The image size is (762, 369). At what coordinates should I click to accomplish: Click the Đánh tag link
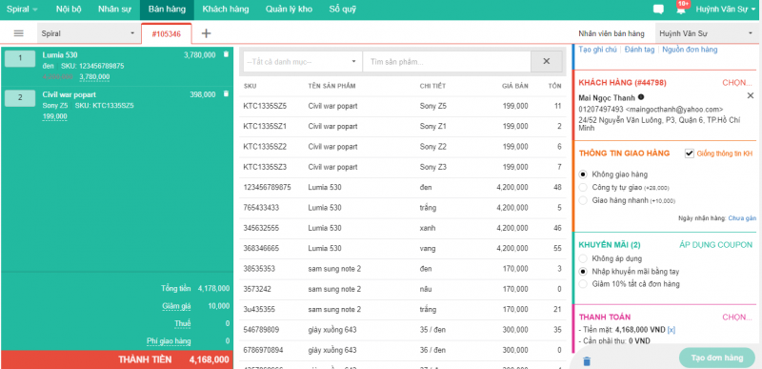[639, 50]
